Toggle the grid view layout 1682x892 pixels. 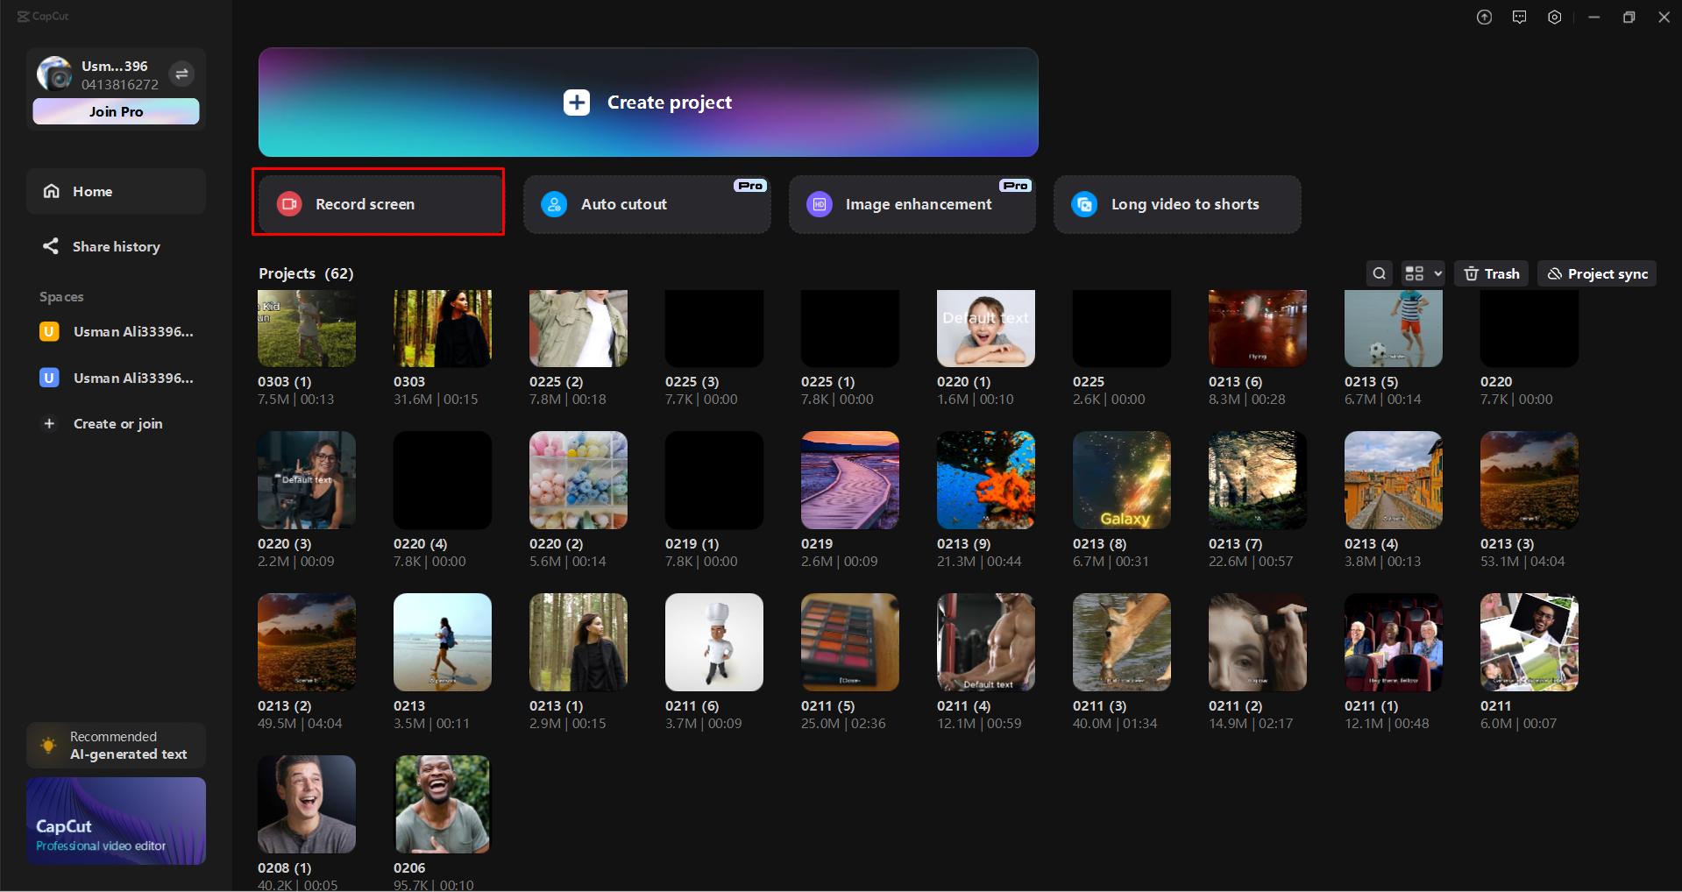tap(1414, 273)
